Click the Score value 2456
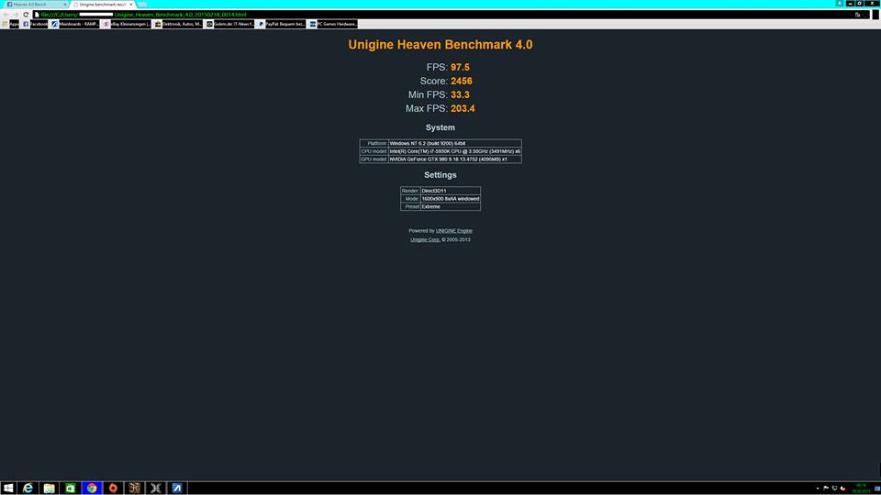The width and height of the screenshot is (881, 495). click(462, 82)
